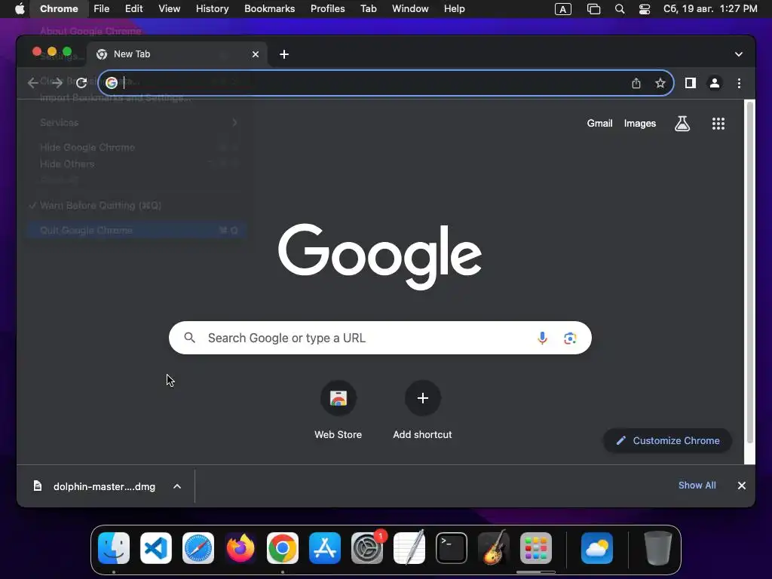The image size is (772, 579).
Task: Open the Trash in the Dock
Action: pos(657,548)
